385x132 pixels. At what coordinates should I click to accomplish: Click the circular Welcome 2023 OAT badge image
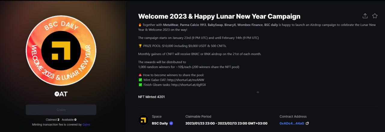(x=61, y=51)
